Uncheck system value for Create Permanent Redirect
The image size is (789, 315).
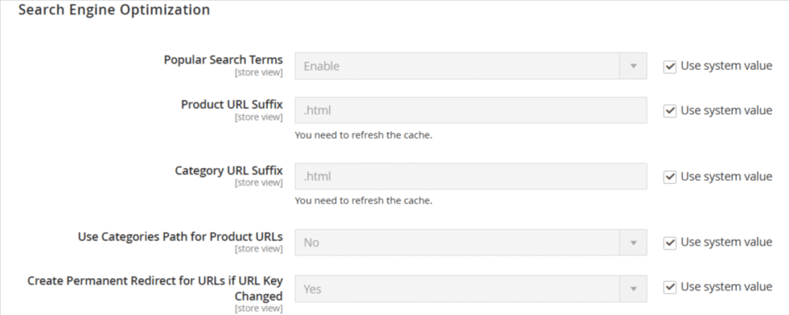670,287
